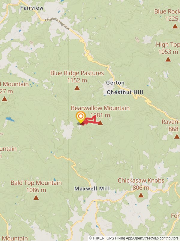The height and width of the screenshot is (241, 180).
Task: Click the Bearwallow Mountain peak triangle
Action: [x=100, y=123]
